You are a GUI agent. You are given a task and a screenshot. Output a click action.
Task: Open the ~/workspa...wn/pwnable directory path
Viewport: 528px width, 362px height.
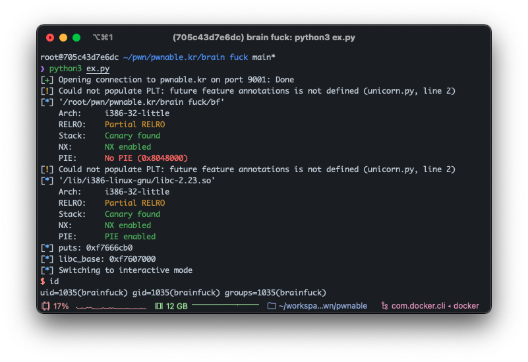(x=322, y=306)
